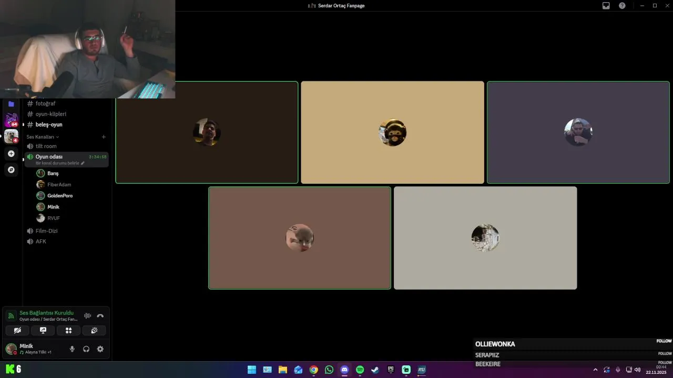Select the brown baby-avatar participant tile
673x378 pixels.
(300, 238)
